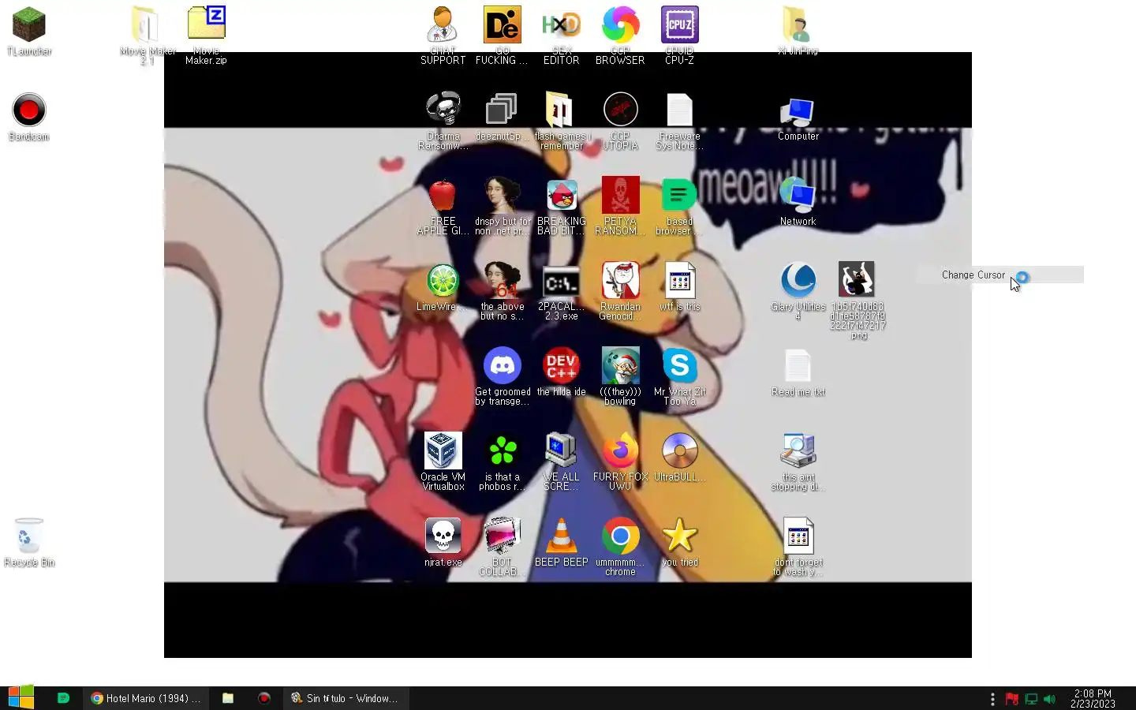Screen dimensions: 1136x710
Task: Open File Explorer from the taskbar
Action: coord(228,698)
